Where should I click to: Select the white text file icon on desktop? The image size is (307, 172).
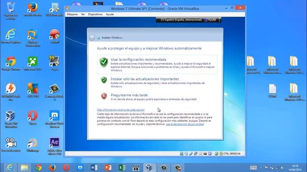272,90
